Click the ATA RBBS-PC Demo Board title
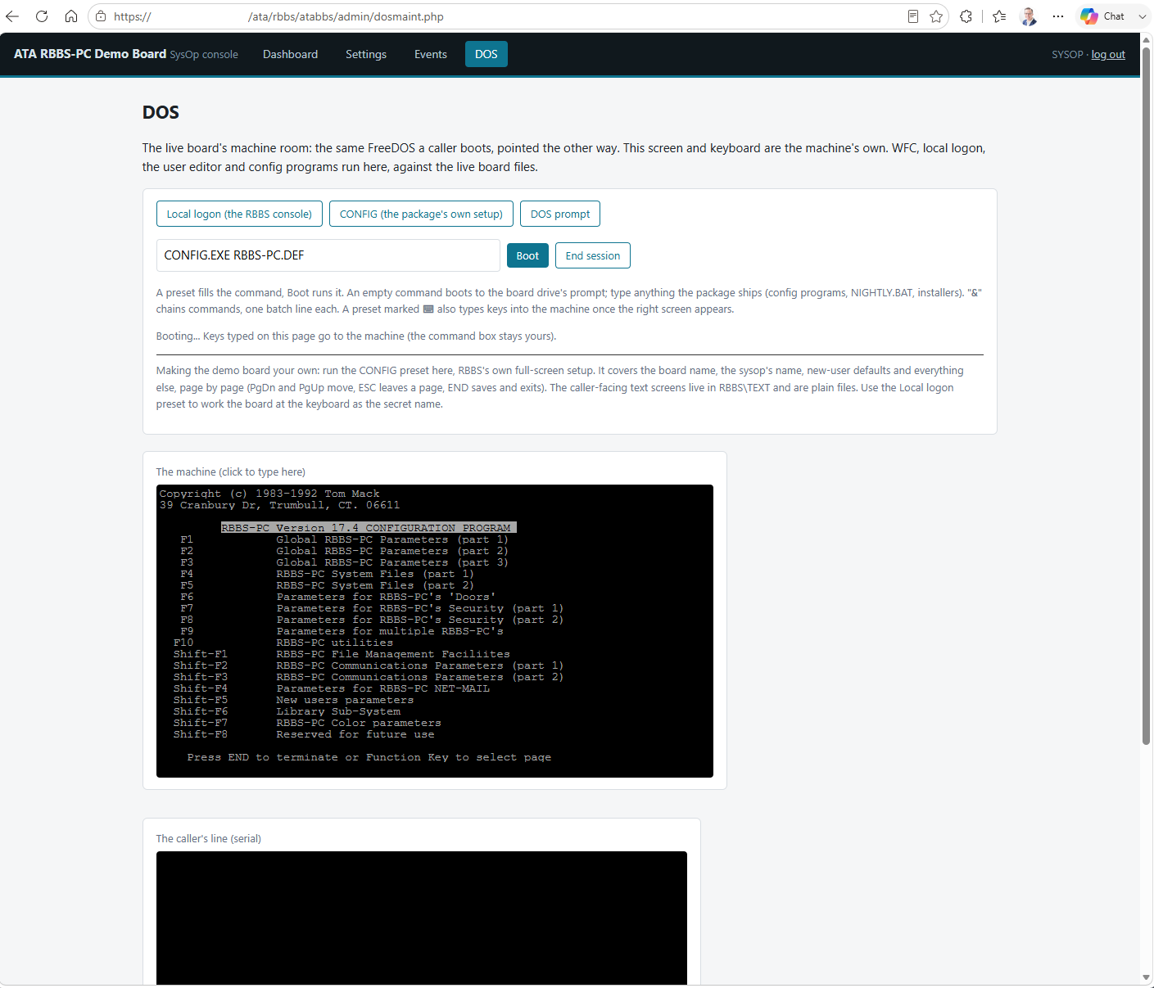1154x988 pixels. point(90,54)
